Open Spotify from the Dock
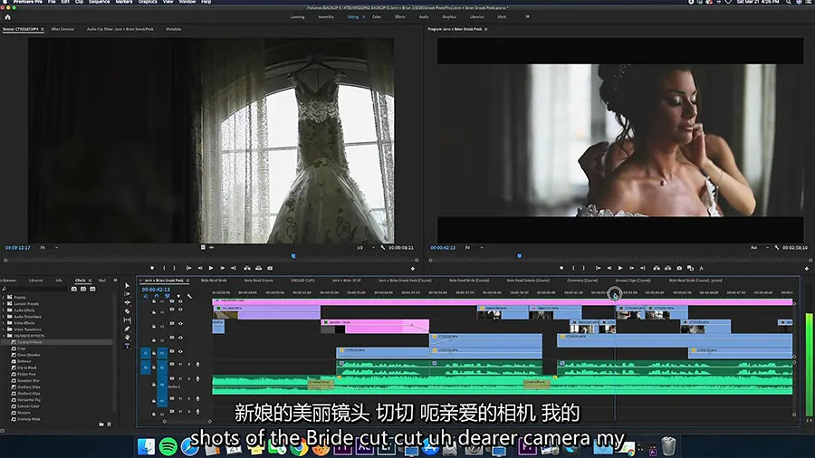This screenshot has height=458, width=815. [168, 446]
